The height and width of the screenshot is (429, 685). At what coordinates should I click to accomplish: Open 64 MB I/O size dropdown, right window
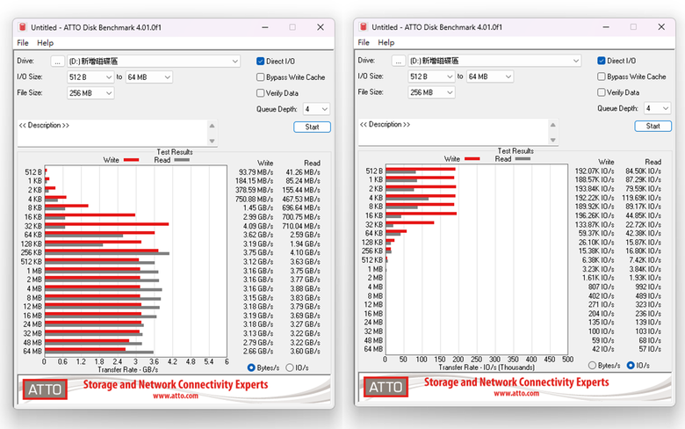[x=490, y=76]
